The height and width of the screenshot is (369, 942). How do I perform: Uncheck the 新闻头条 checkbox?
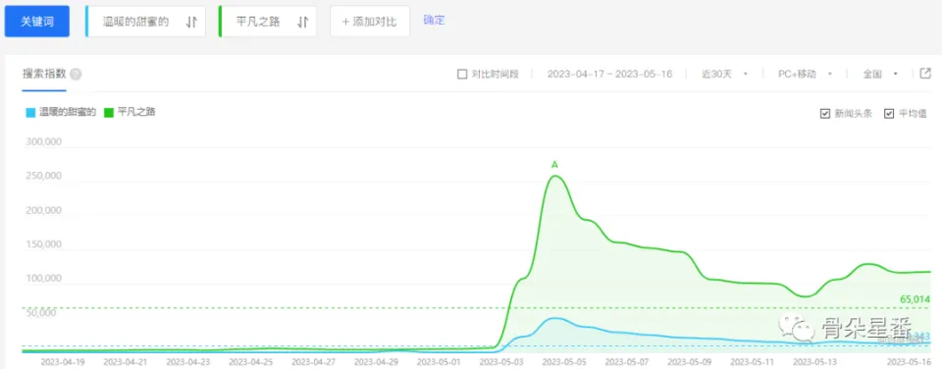pos(825,114)
